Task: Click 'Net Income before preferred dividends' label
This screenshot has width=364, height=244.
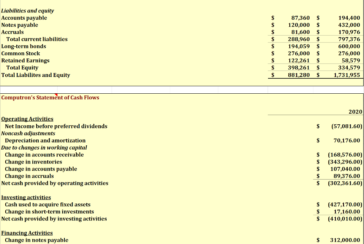Action: (56, 126)
